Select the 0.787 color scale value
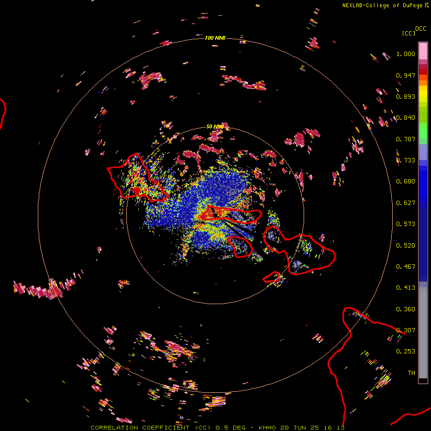The height and width of the screenshot is (431, 431). [406, 139]
